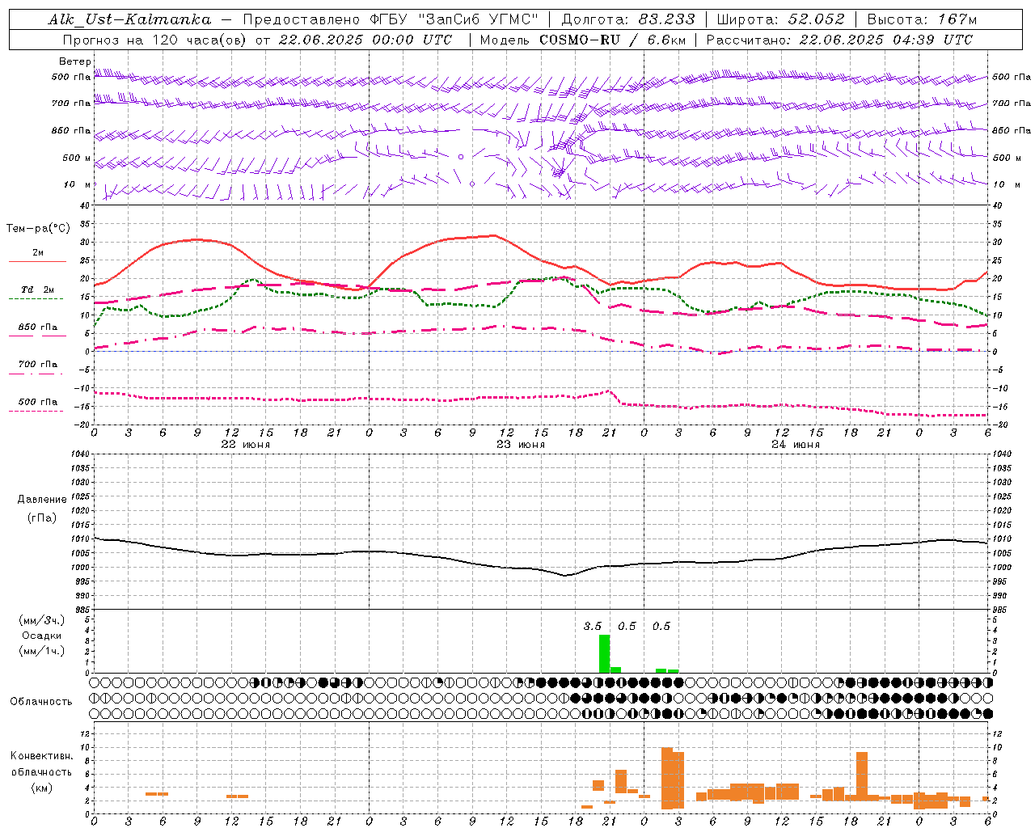Click the 700 гПа temperature legend entry
The width and height of the screenshot is (1035, 828).
38,364
